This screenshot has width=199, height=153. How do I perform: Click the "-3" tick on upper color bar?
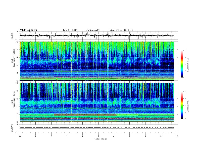[x=185, y=50]
